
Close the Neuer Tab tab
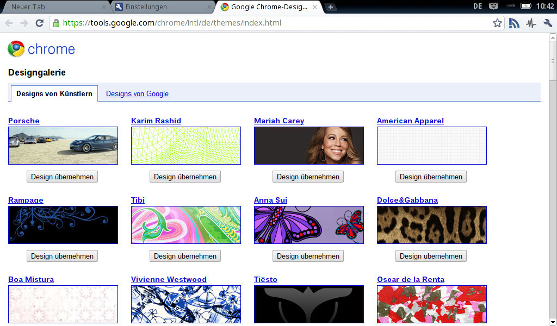coord(104,7)
